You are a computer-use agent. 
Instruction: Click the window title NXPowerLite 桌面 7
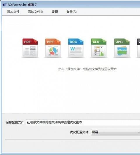pyautogui.click(x=22, y=5)
